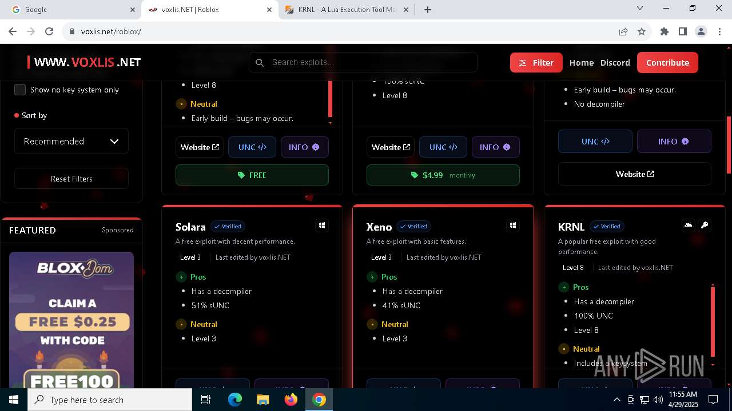Open Chrome profile avatar
732x411 pixels.
tap(701, 31)
